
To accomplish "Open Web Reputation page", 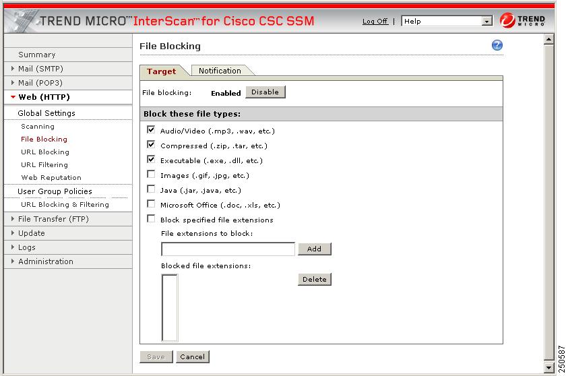I will [x=51, y=177].
